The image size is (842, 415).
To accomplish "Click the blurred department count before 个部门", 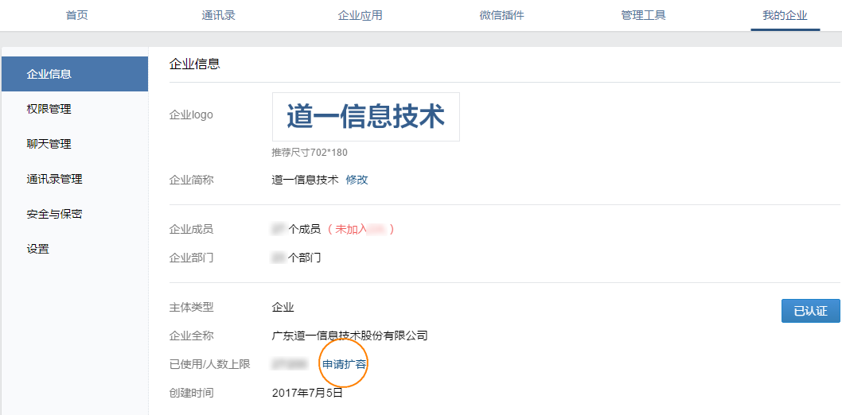I will [279, 258].
